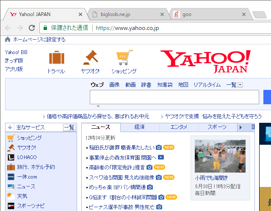Image resolution: width=271 pixels, height=211 pixels.
Task: Click the suitcase icon beside 旅行、ホテル予約
Action: [x=11, y=167]
